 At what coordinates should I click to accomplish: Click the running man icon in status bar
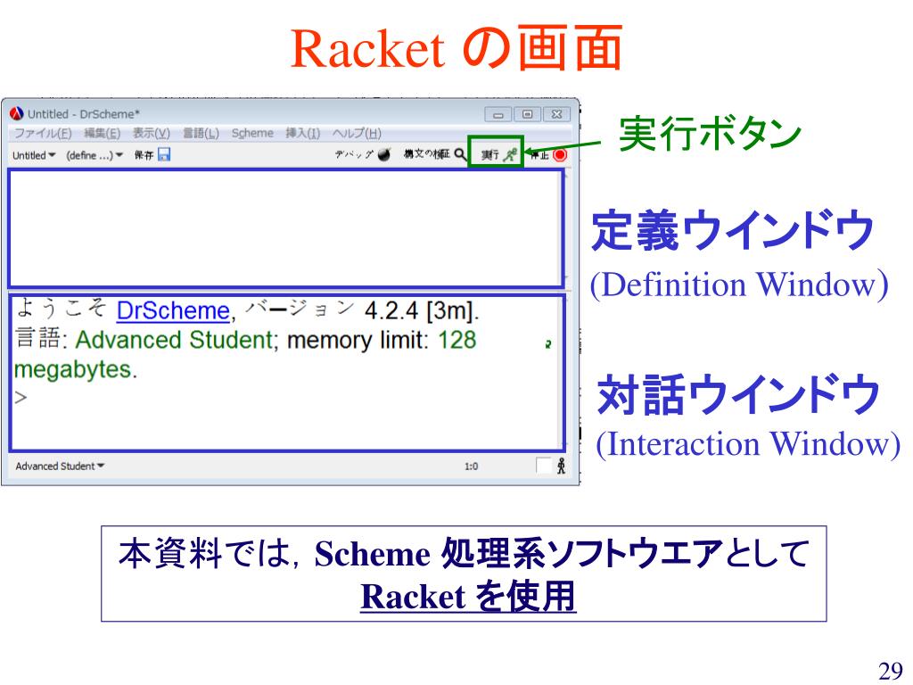pos(561,466)
